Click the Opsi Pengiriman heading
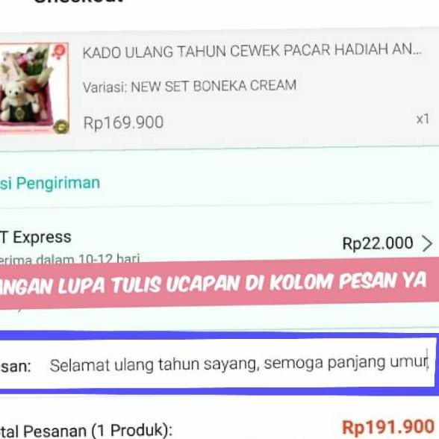The image size is (439, 439). pos(50,183)
